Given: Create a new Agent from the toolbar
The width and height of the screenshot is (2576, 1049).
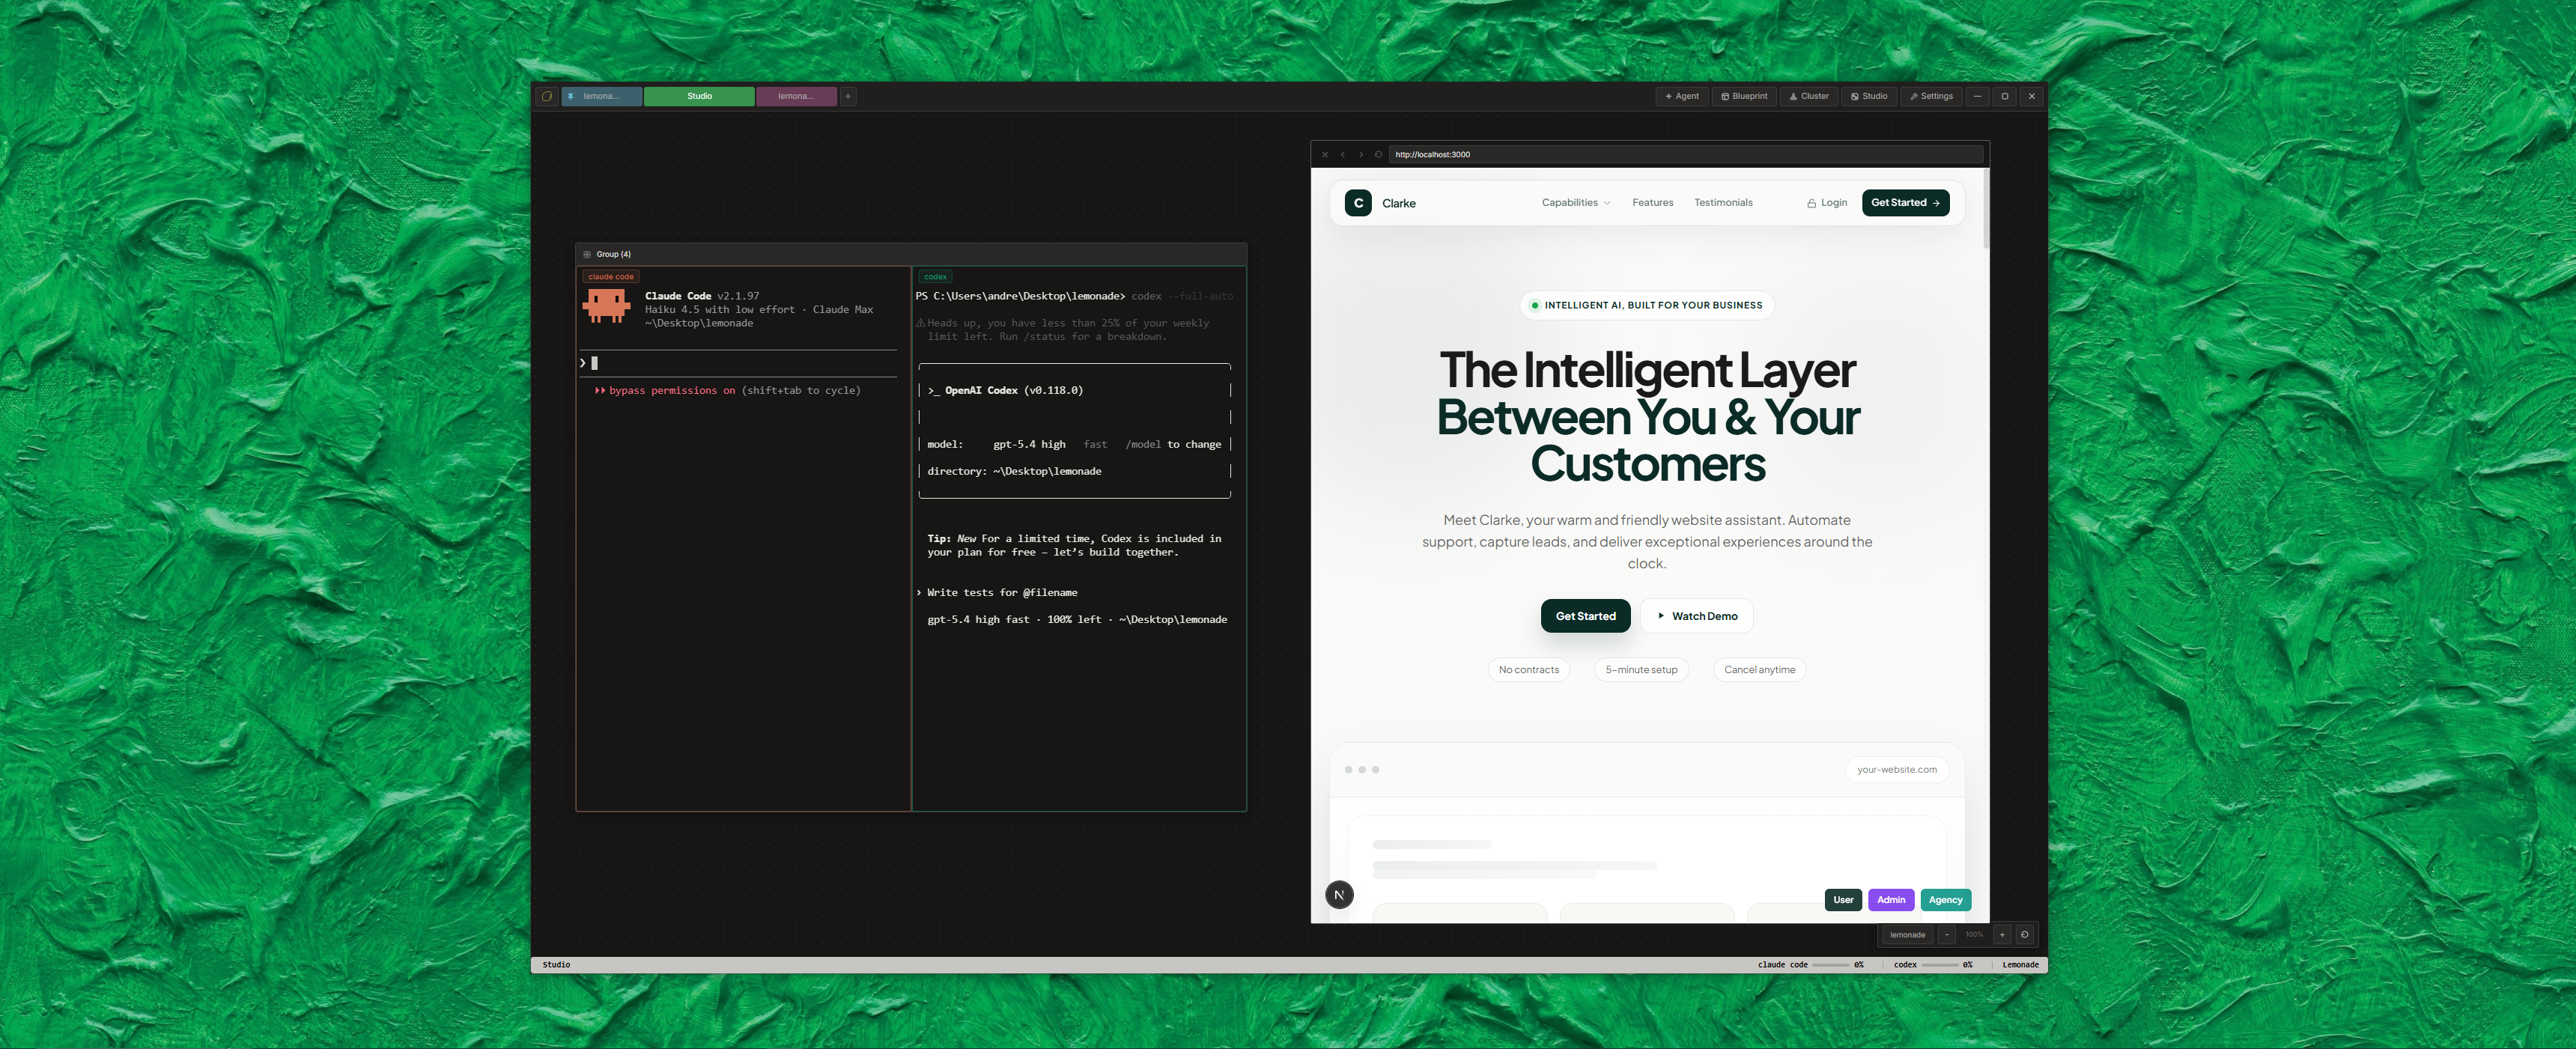Looking at the screenshot, I should tap(1681, 96).
